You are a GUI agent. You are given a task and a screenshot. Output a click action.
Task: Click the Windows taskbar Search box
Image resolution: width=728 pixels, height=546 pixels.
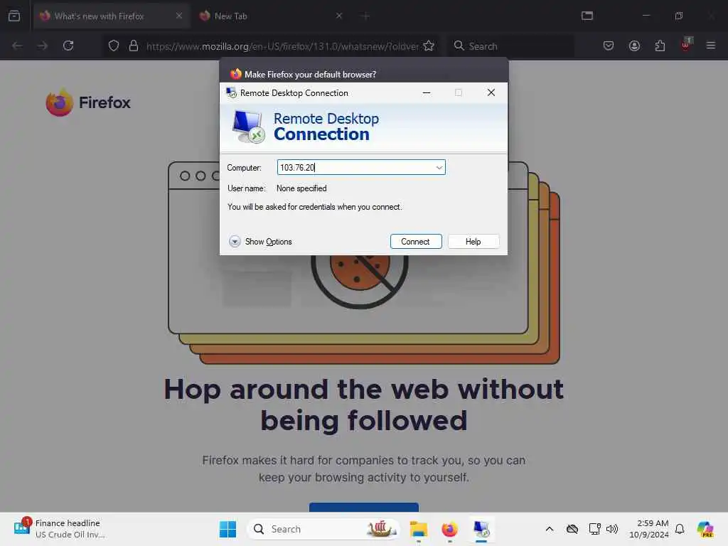coord(323,529)
